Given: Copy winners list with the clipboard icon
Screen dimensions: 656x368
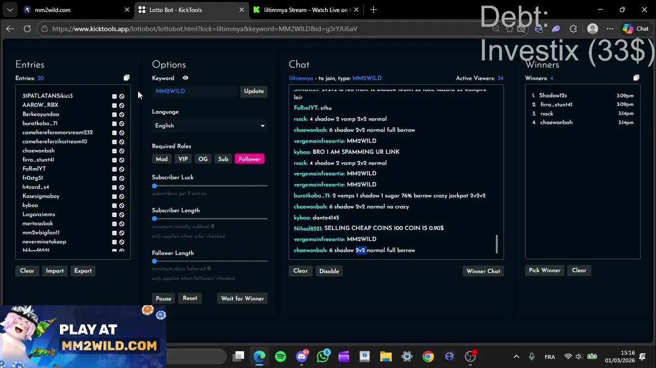Looking at the screenshot, I should (x=636, y=78).
